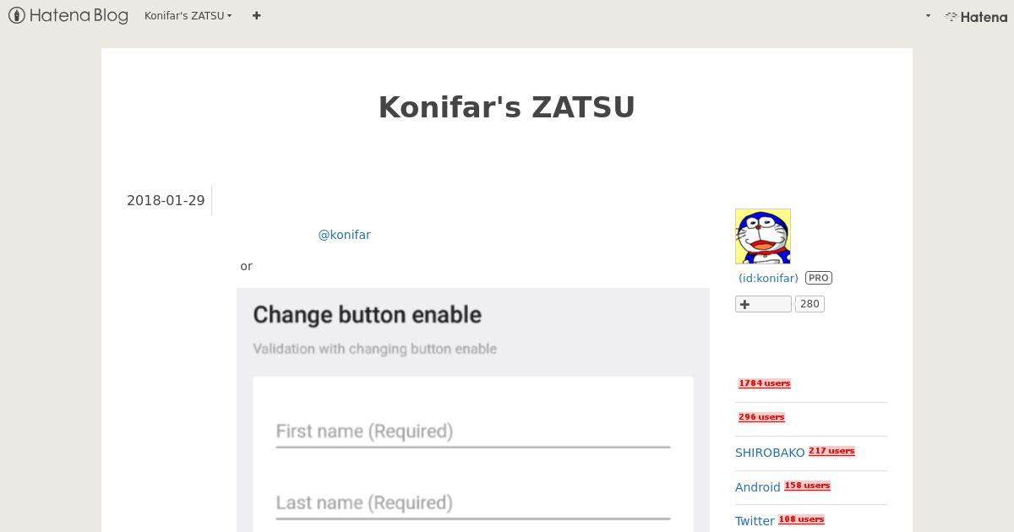The image size is (1014, 532).
Task: Click the Hatena Blog logo
Action: [x=68, y=15]
